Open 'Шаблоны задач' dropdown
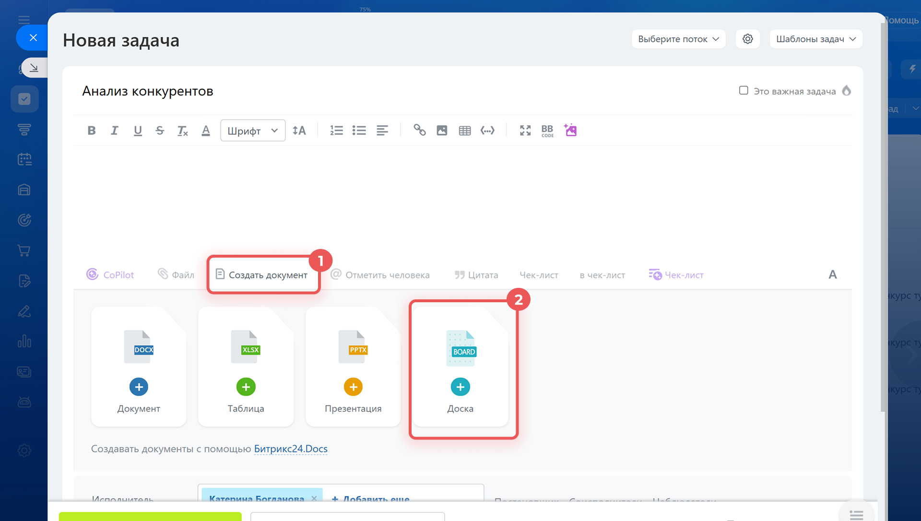 pyautogui.click(x=815, y=39)
